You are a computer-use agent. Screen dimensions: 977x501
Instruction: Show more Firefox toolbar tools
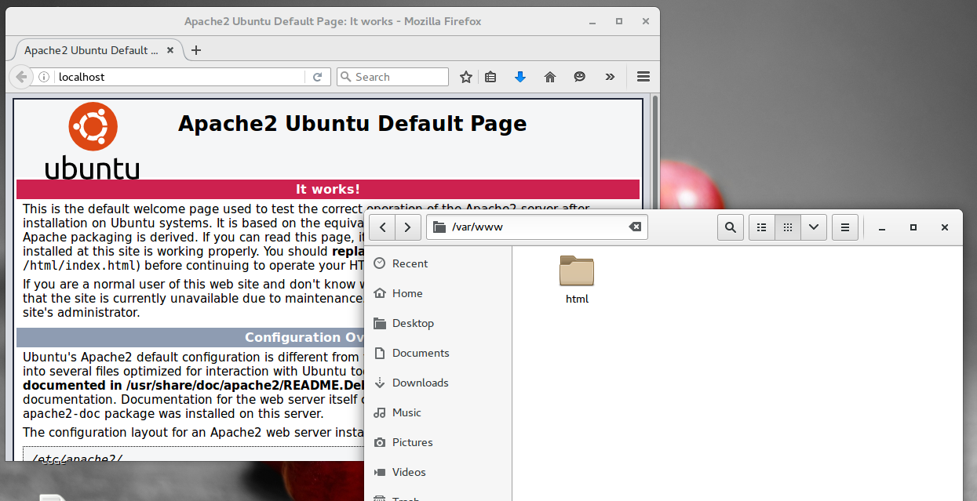click(610, 77)
